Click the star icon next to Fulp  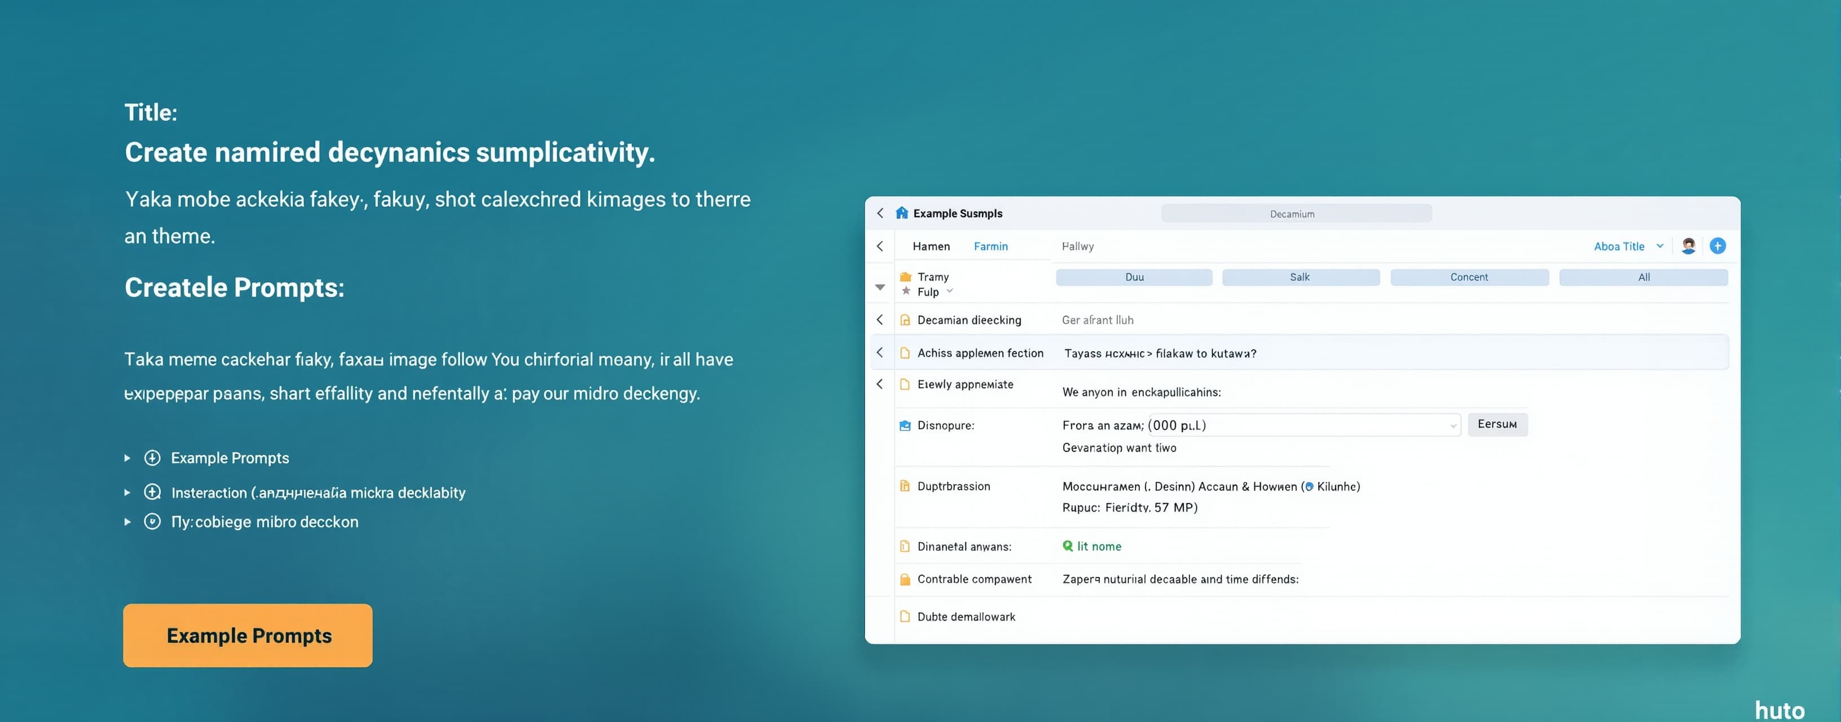pos(905,291)
